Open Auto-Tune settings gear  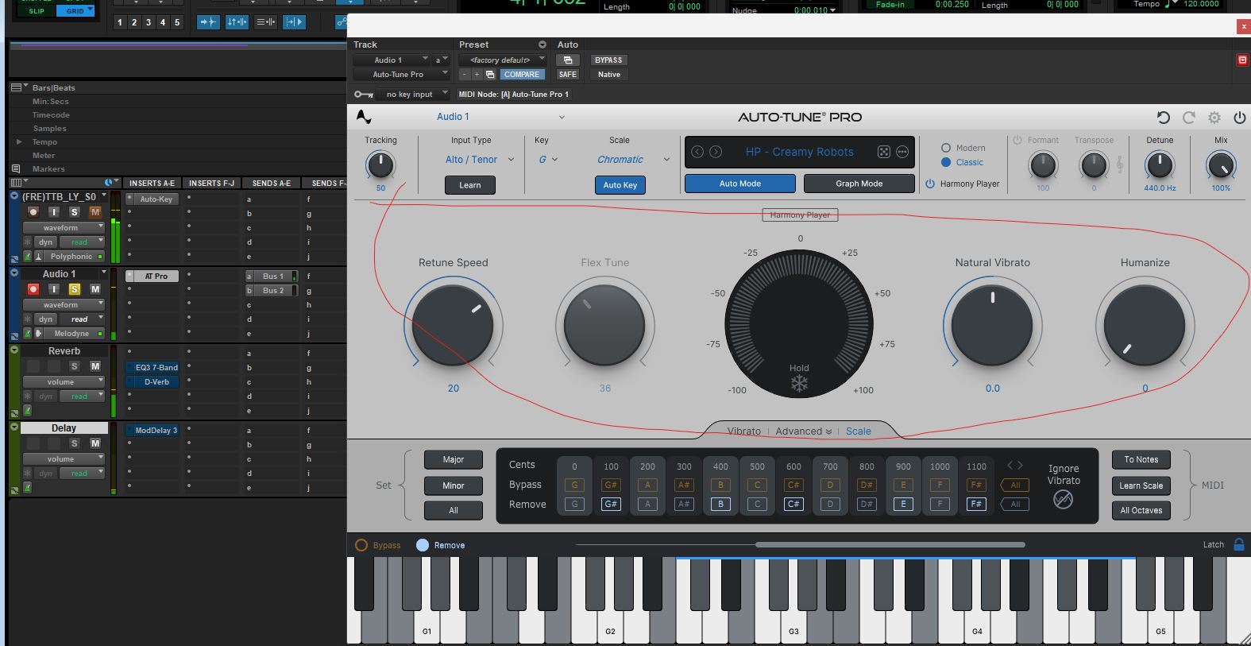(1214, 118)
